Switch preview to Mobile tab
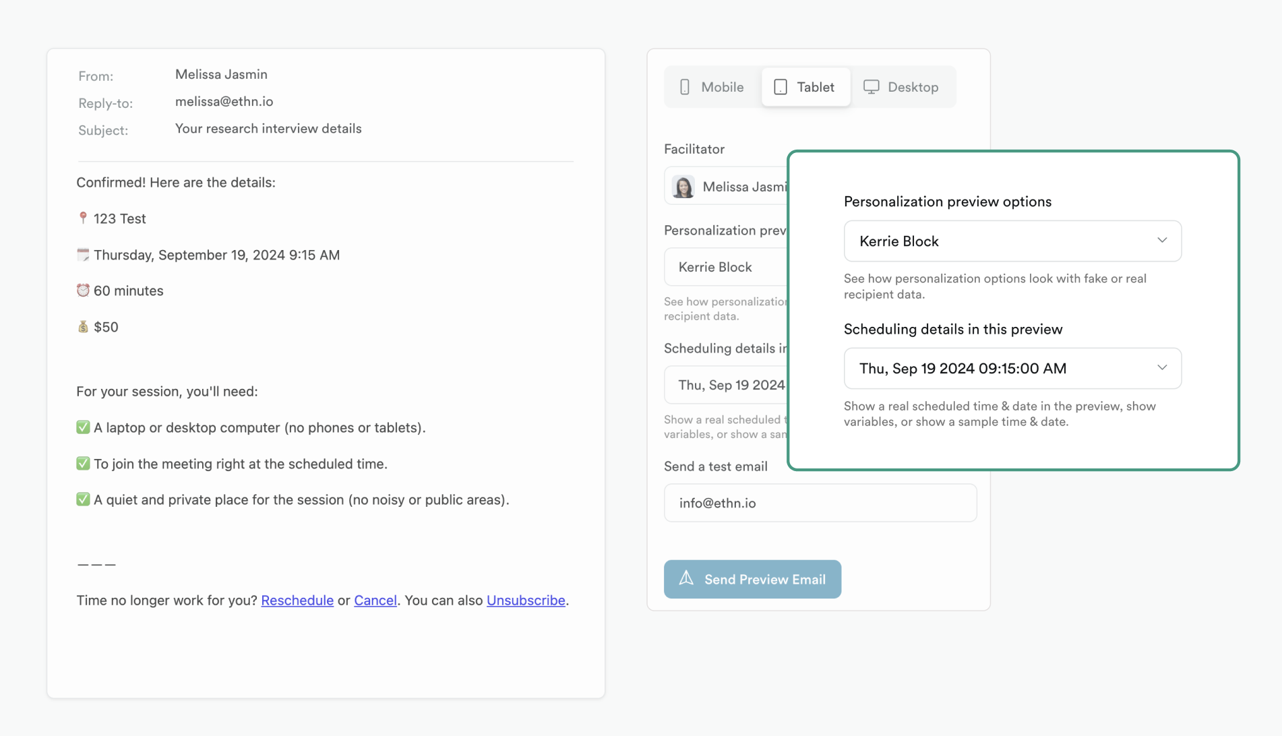Screen dimensions: 1282x736 712,87
